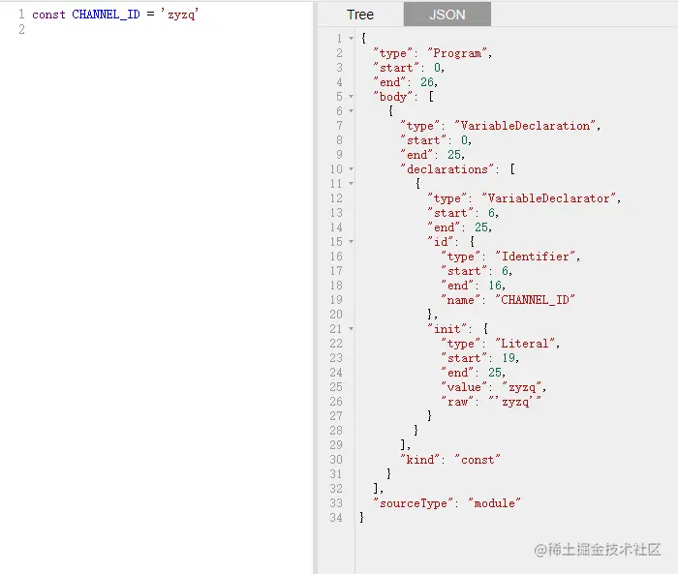
Task: Click the "start": 19 line
Action: tap(480, 358)
